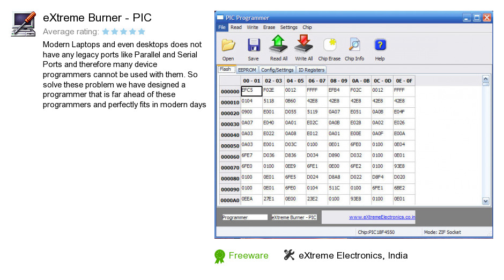Select the 000010 row header
Viewport: 504px width, 280px height.
tap(230, 102)
